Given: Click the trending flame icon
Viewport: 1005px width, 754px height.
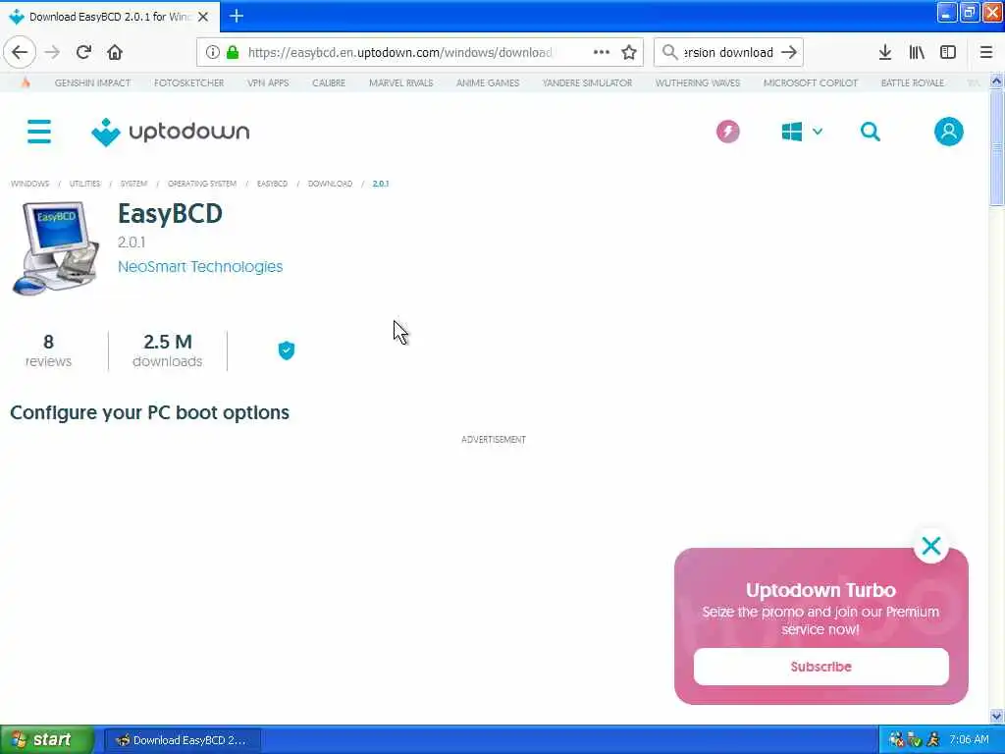Looking at the screenshot, I should [x=25, y=82].
